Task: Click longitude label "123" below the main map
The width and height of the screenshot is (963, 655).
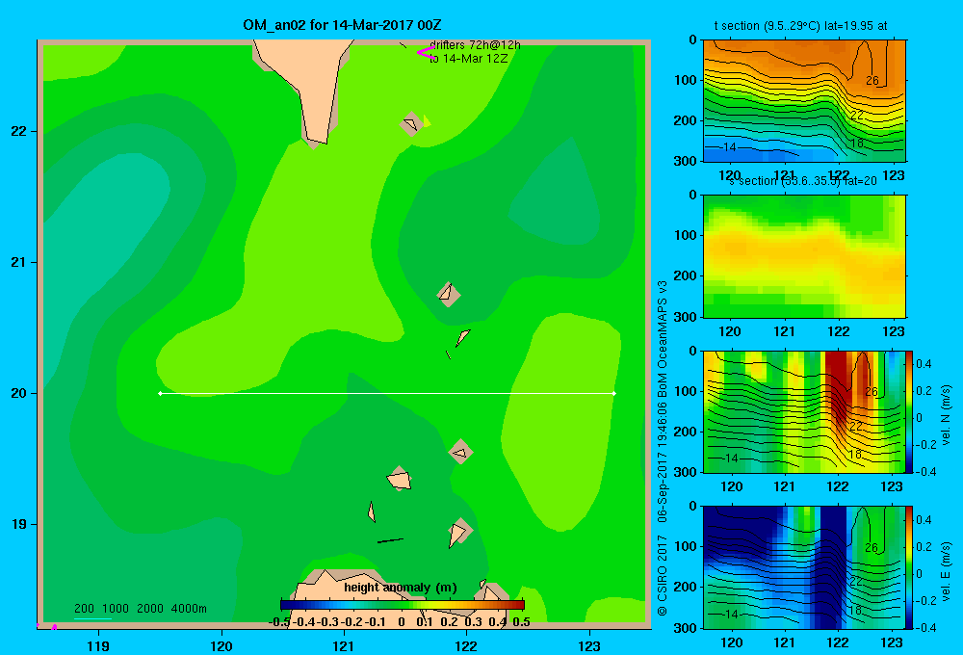Action: 589,645
